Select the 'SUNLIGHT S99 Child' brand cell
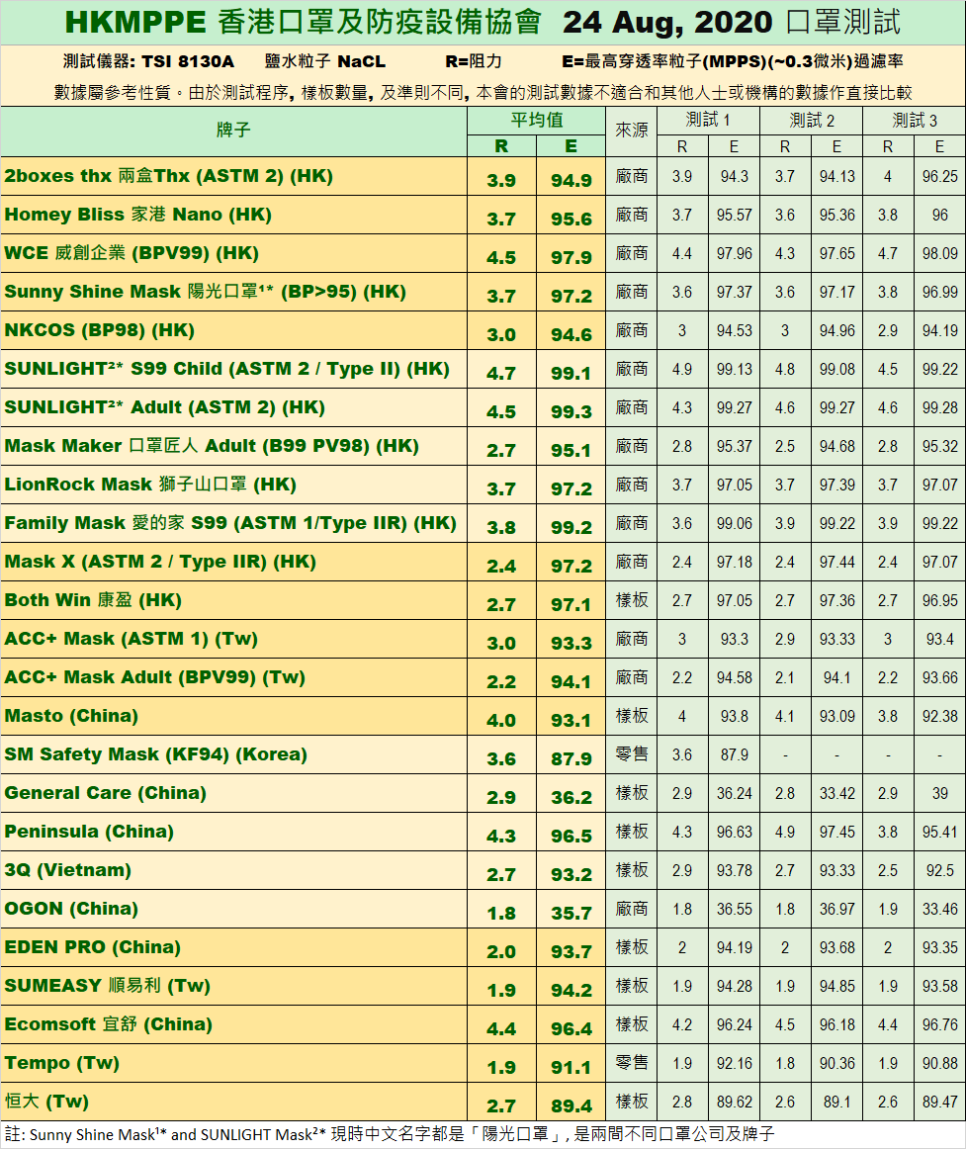This screenshot has height=1149, width=966. [x=233, y=370]
